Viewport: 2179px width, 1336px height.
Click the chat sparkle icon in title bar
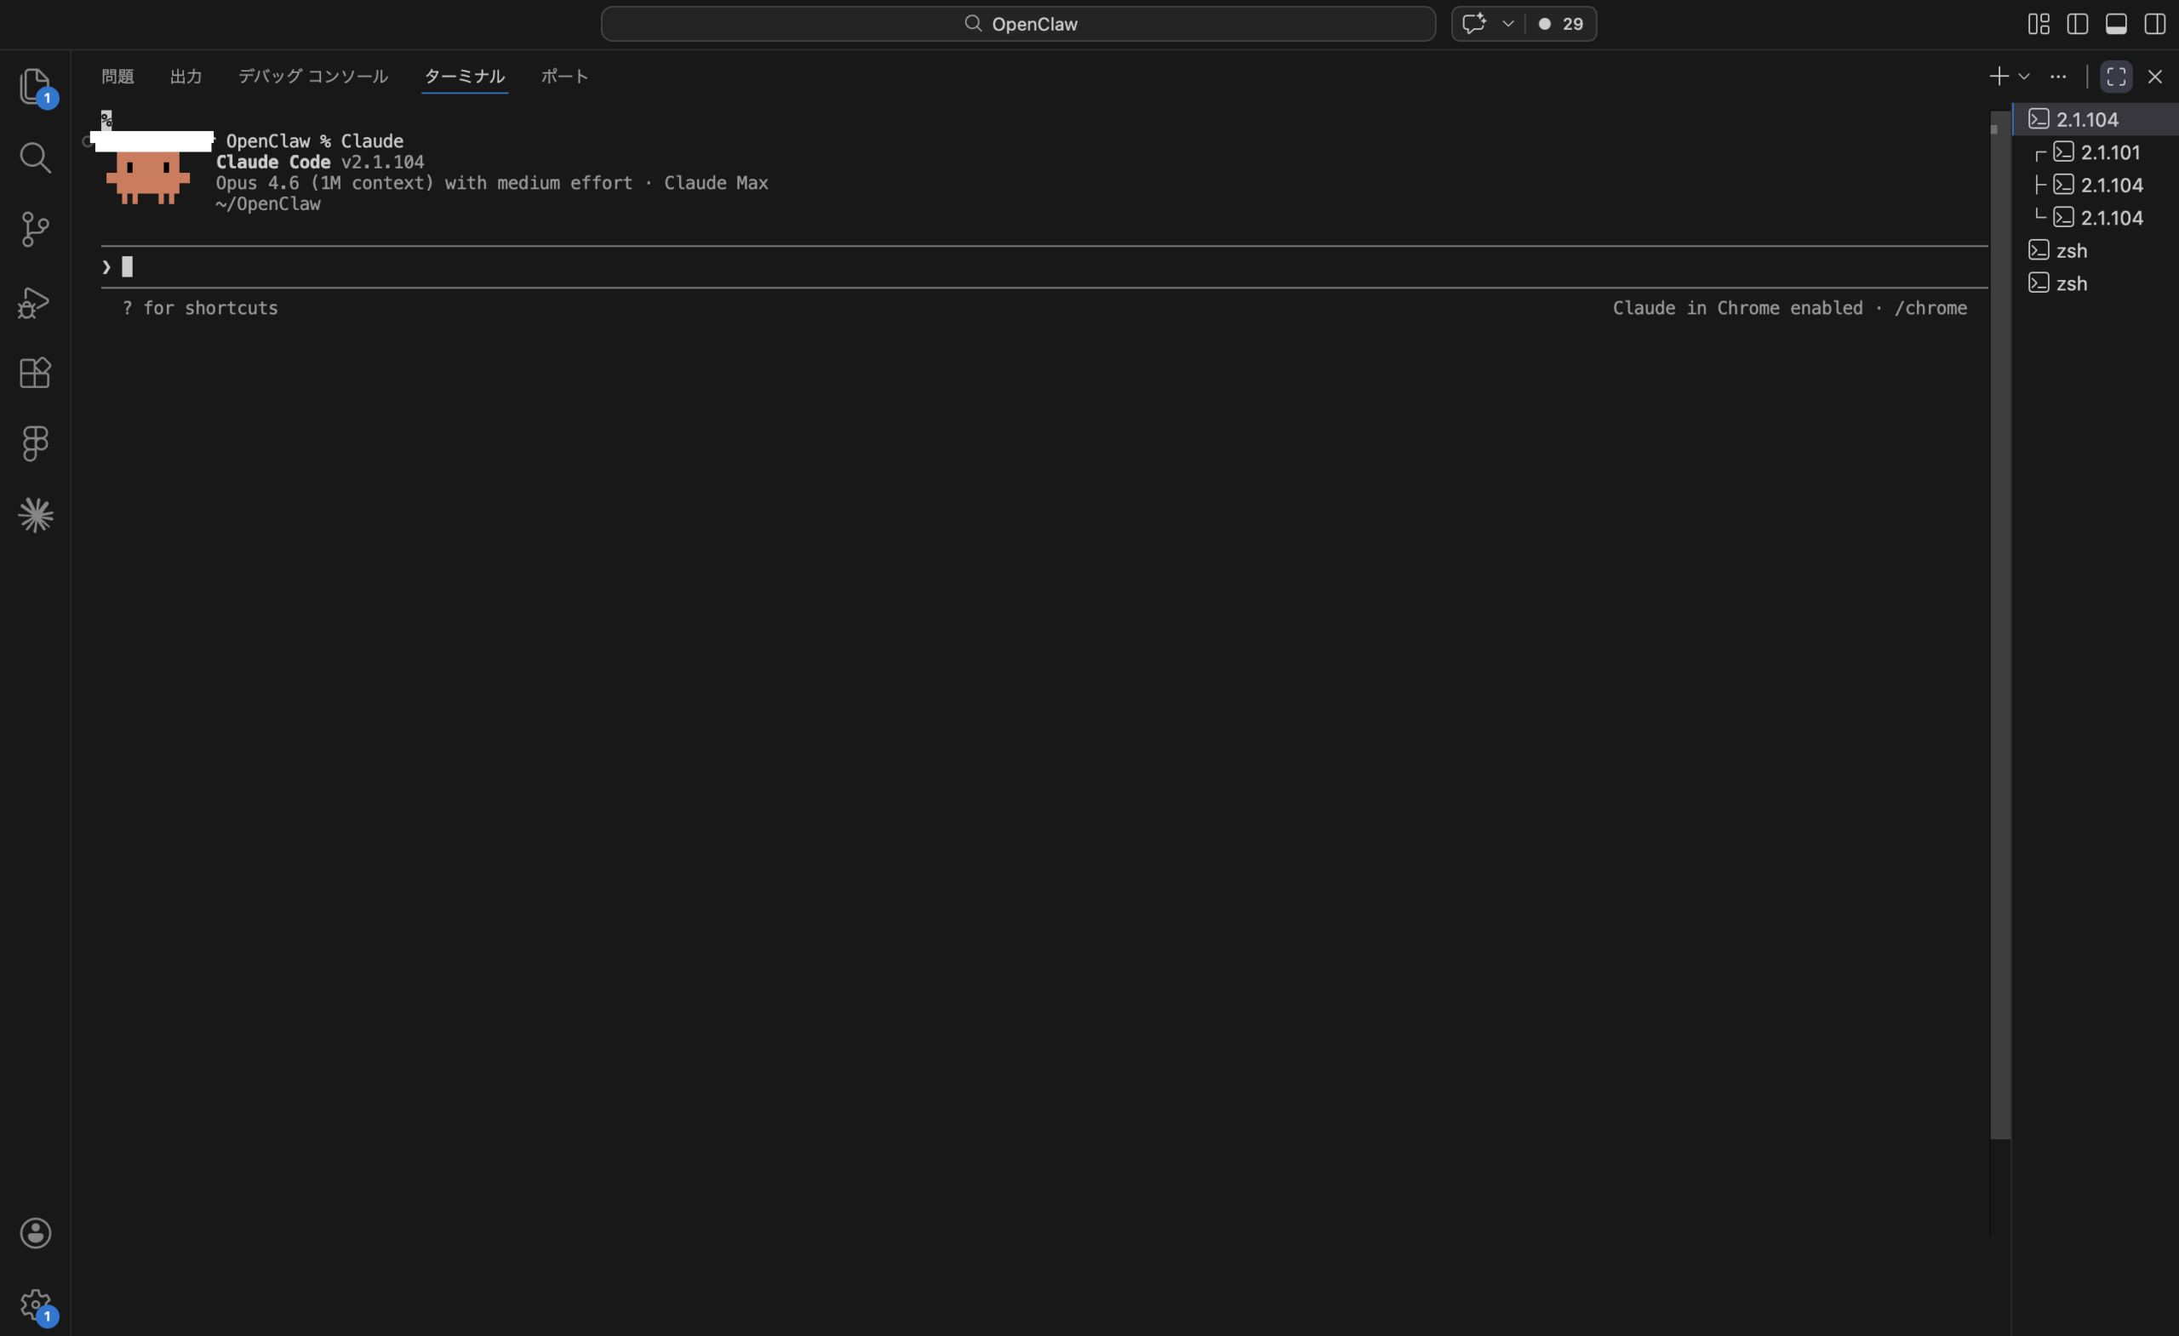pos(1473,24)
